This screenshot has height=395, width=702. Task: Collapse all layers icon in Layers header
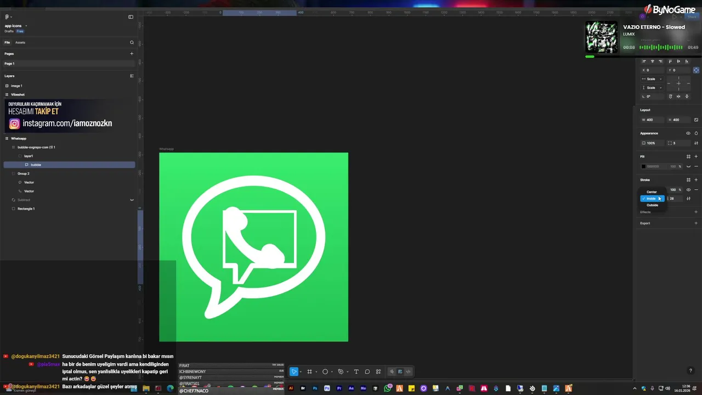(132, 76)
